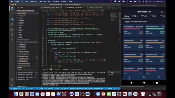This screenshot has width=175, height=98.
Task: Tap home icon in emulator bottom navigation
Action: 129,77
